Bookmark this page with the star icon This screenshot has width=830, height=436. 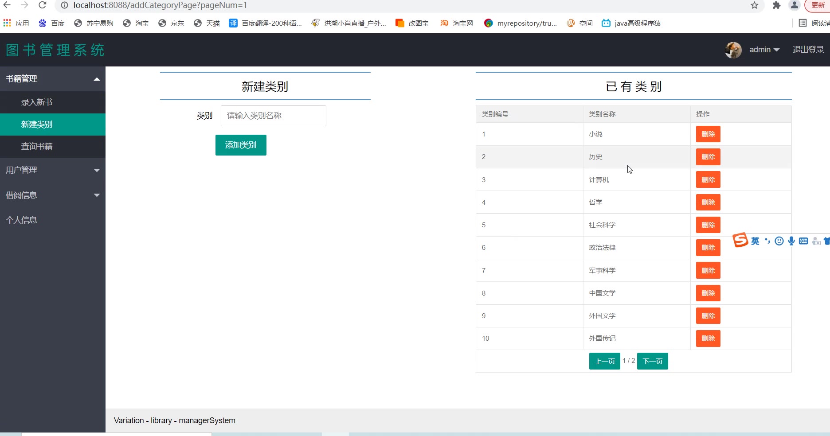[755, 5]
